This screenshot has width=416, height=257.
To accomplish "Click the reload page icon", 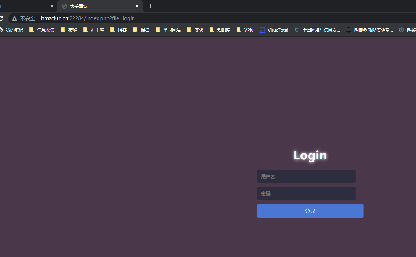I will tap(1, 18).
